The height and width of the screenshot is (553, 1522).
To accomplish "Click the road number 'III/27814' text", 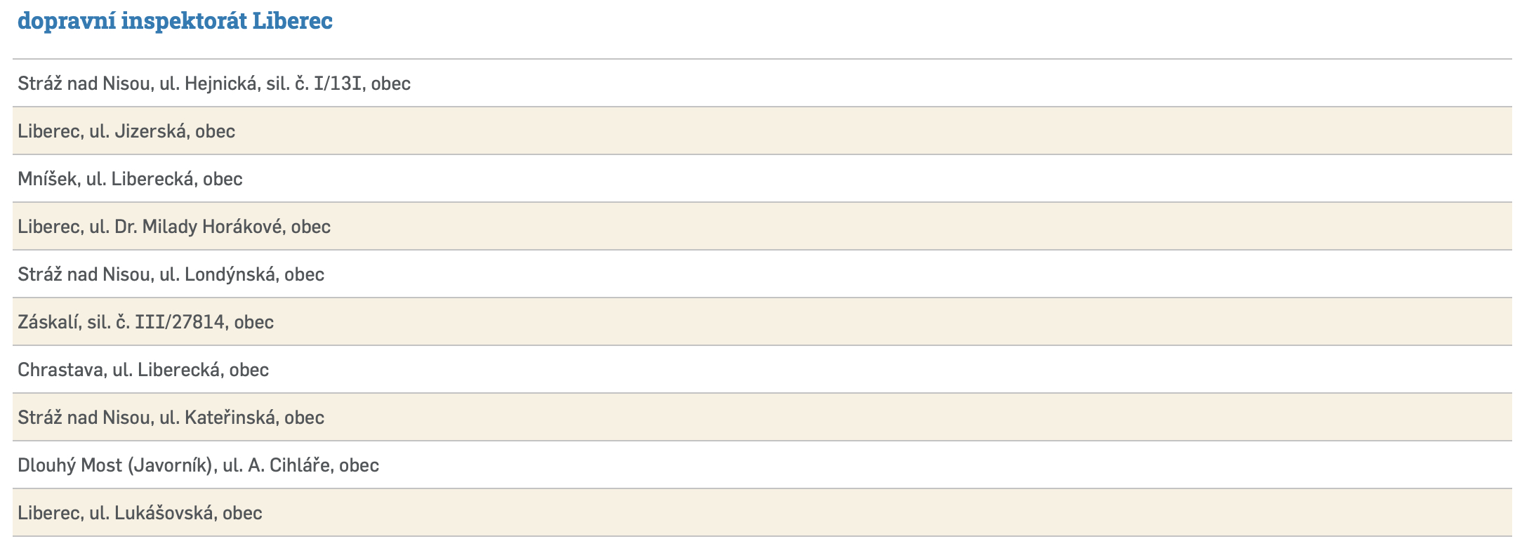I will (180, 322).
